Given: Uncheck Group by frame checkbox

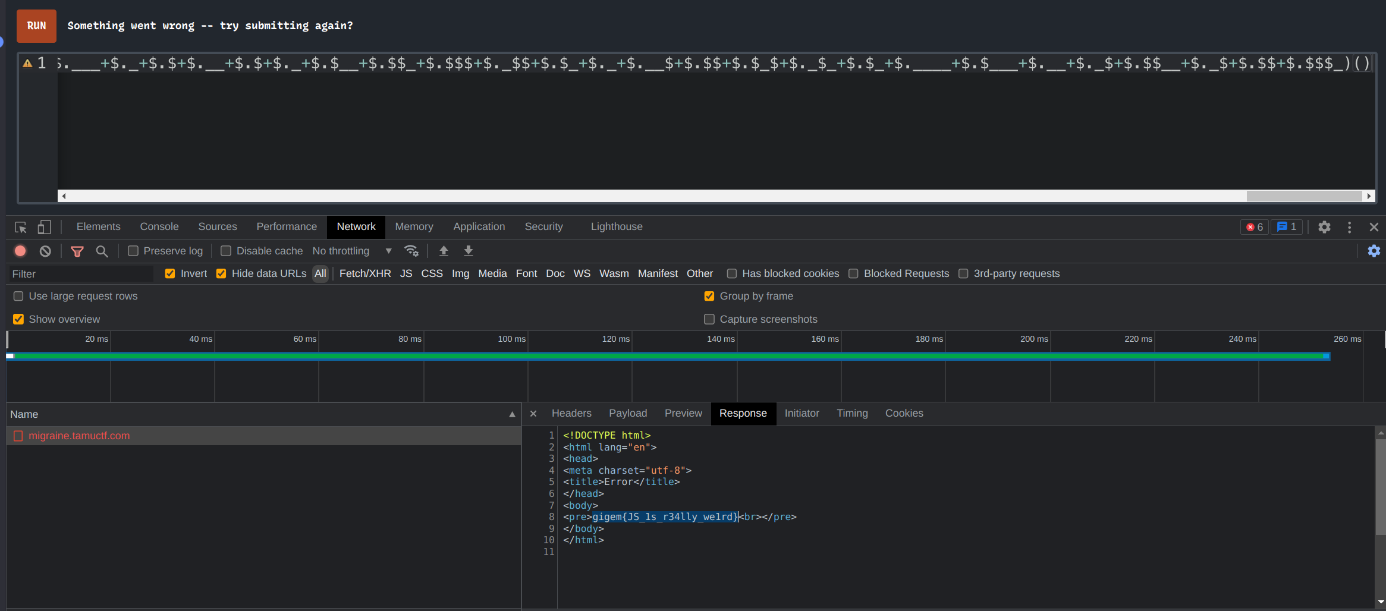Looking at the screenshot, I should 709,296.
